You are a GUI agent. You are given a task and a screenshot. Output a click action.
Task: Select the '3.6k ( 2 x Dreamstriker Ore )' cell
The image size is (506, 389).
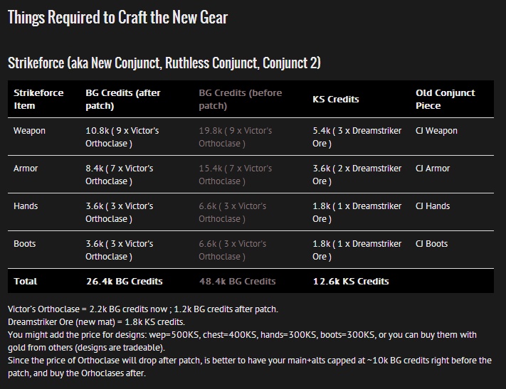[x=357, y=175]
